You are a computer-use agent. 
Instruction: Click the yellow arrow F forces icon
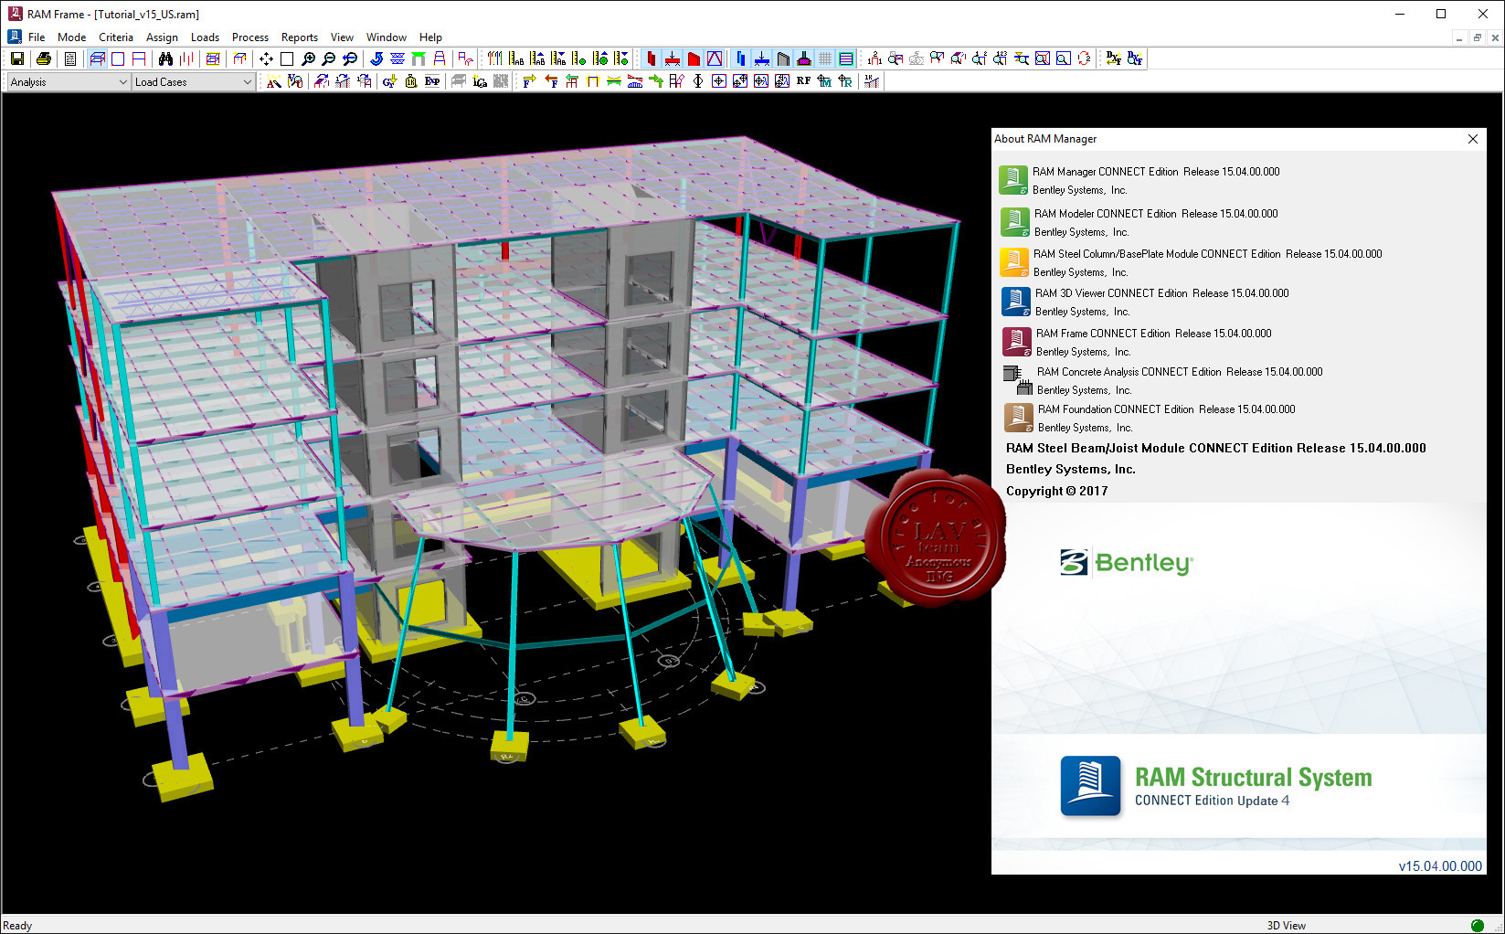click(529, 81)
